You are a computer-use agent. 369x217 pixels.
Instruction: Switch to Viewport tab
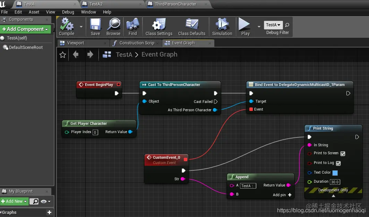click(x=83, y=43)
